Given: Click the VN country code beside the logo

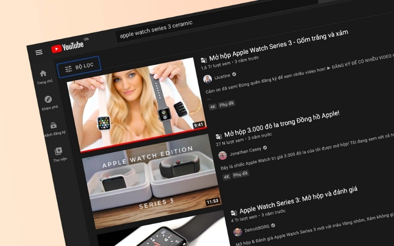Looking at the screenshot, I should coord(86,39).
